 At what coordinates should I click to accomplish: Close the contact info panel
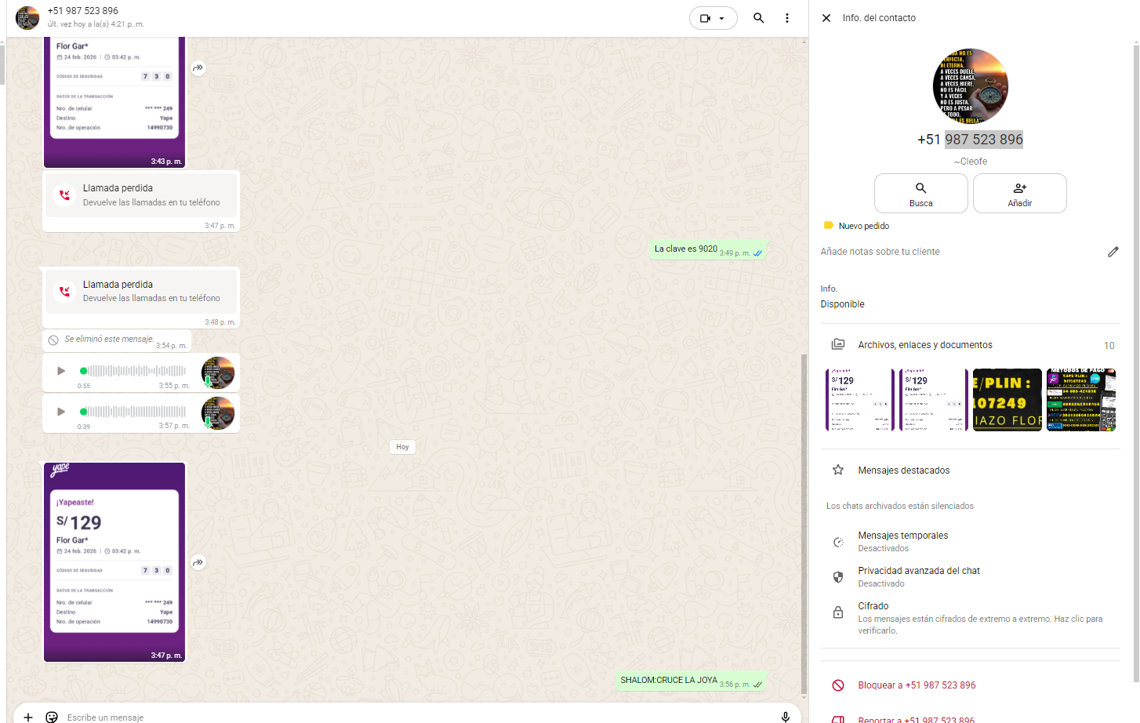click(826, 18)
